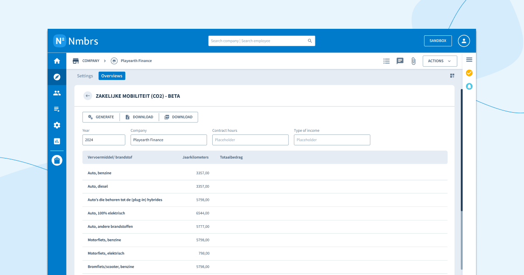524x275 pixels.
Task: Open the chat messages icon
Action: (x=400, y=61)
